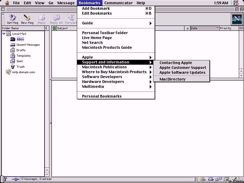Open the Message menu
The image size is (244, 183).
(66, 3)
